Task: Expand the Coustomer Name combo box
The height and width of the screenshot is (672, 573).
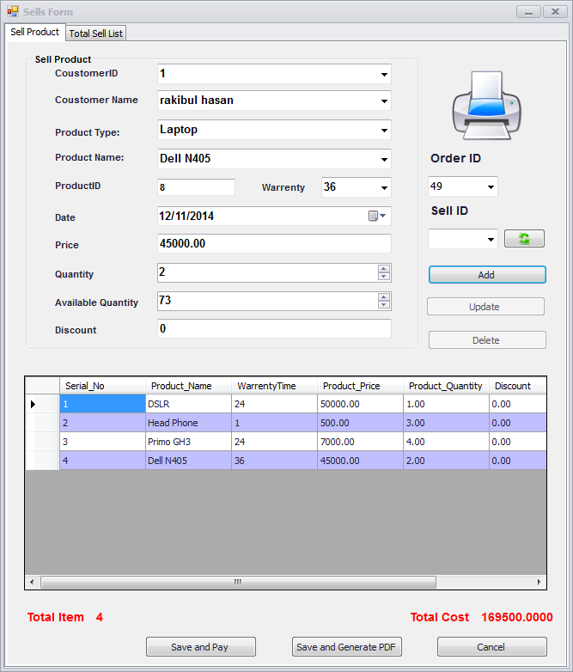Action: [x=384, y=101]
